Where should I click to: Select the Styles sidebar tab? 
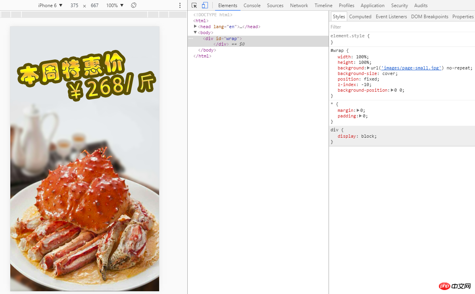click(338, 17)
